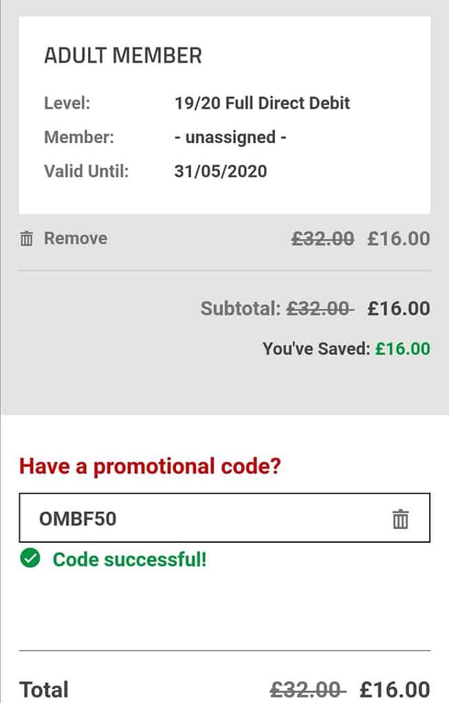449x703 pixels.
Task: Click the Valid Until date 31/05/2020
Action: 221,171
